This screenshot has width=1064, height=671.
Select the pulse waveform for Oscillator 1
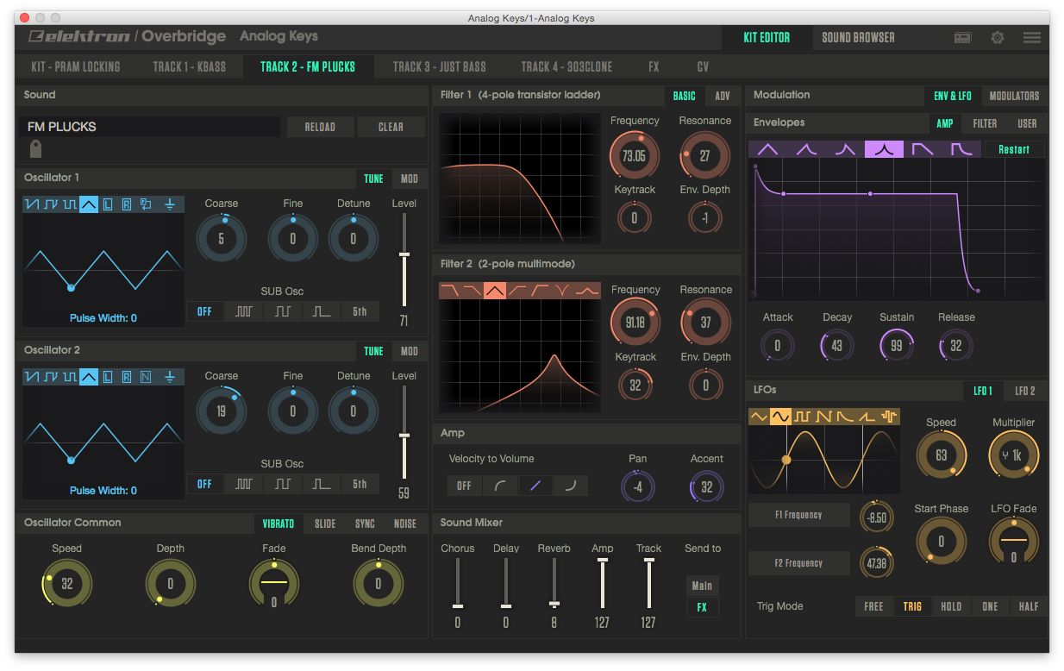[x=70, y=204]
